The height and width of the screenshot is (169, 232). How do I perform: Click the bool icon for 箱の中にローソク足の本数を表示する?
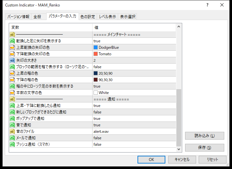[x=12, y=86]
